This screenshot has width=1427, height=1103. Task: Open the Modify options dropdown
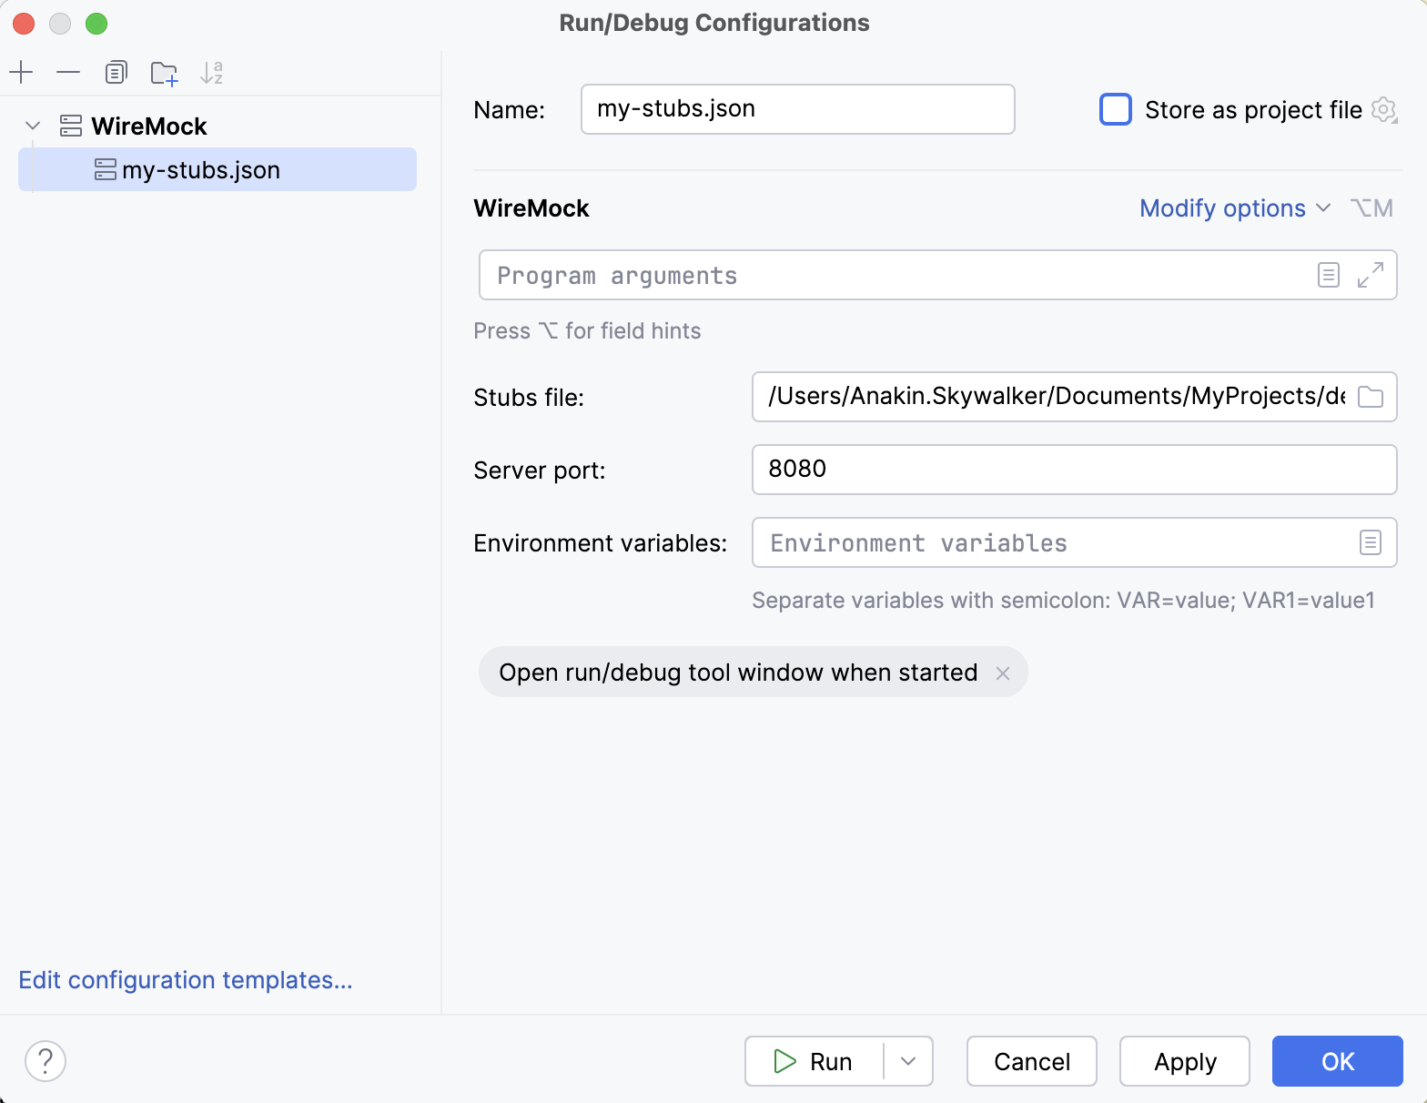point(1234,208)
